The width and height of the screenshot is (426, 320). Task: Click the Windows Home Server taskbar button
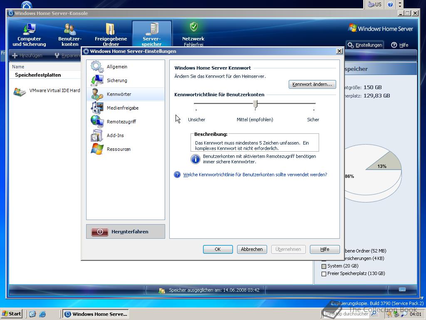tap(96, 314)
